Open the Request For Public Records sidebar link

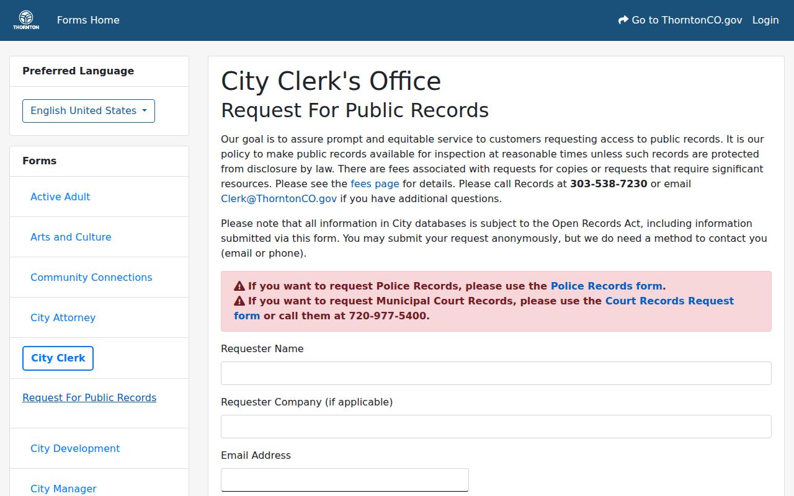pyautogui.click(x=89, y=397)
